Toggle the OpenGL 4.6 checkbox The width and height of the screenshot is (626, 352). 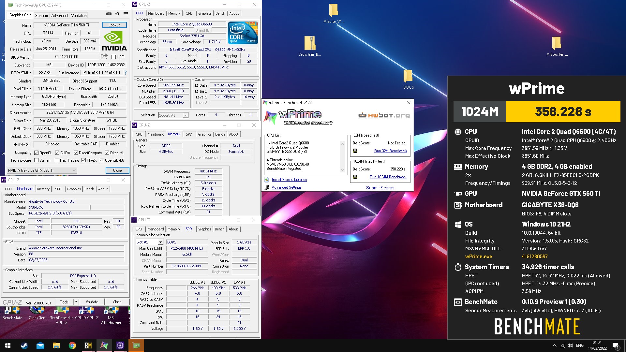pos(102,160)
